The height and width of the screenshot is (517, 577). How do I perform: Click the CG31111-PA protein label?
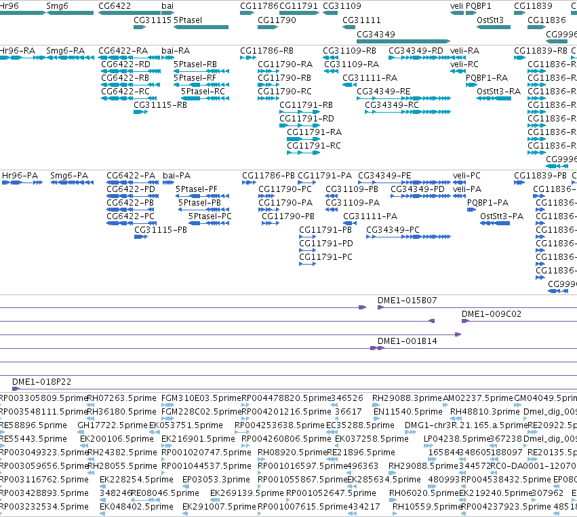(x=370, y=216)
